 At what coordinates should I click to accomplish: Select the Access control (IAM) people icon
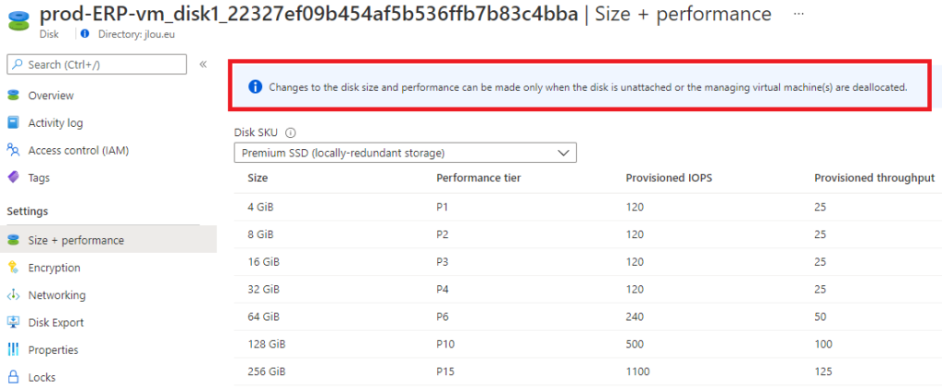point(13,150)
